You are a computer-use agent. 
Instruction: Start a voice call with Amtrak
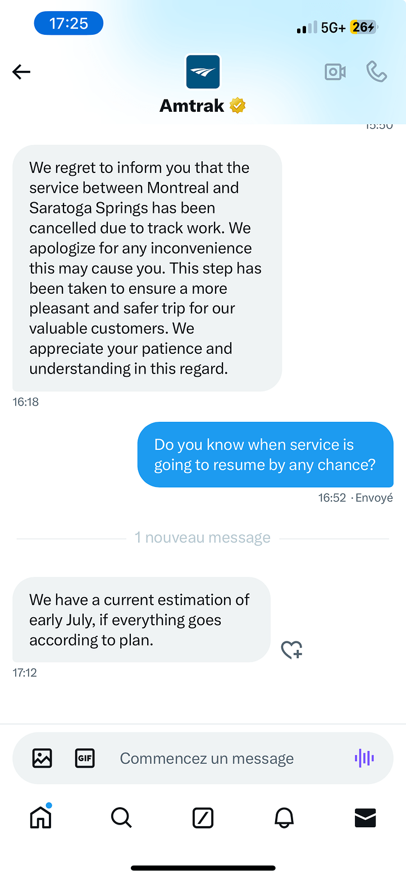pyautogui.click(x=376, y=71)
